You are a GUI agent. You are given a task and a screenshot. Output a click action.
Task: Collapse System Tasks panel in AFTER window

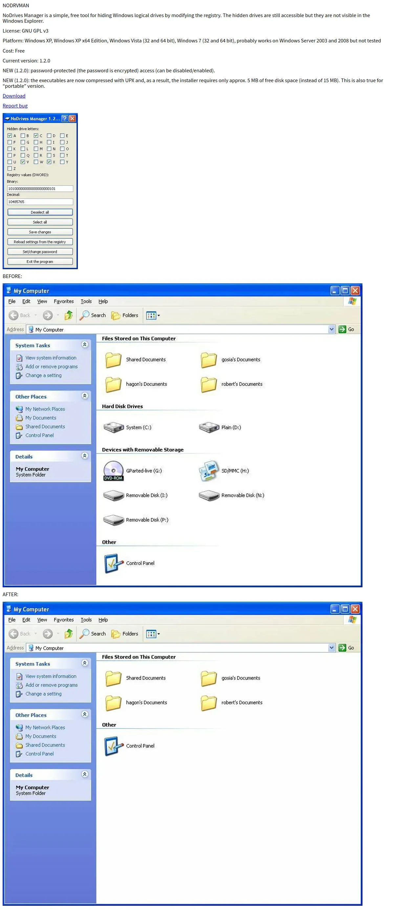[85, 663]
